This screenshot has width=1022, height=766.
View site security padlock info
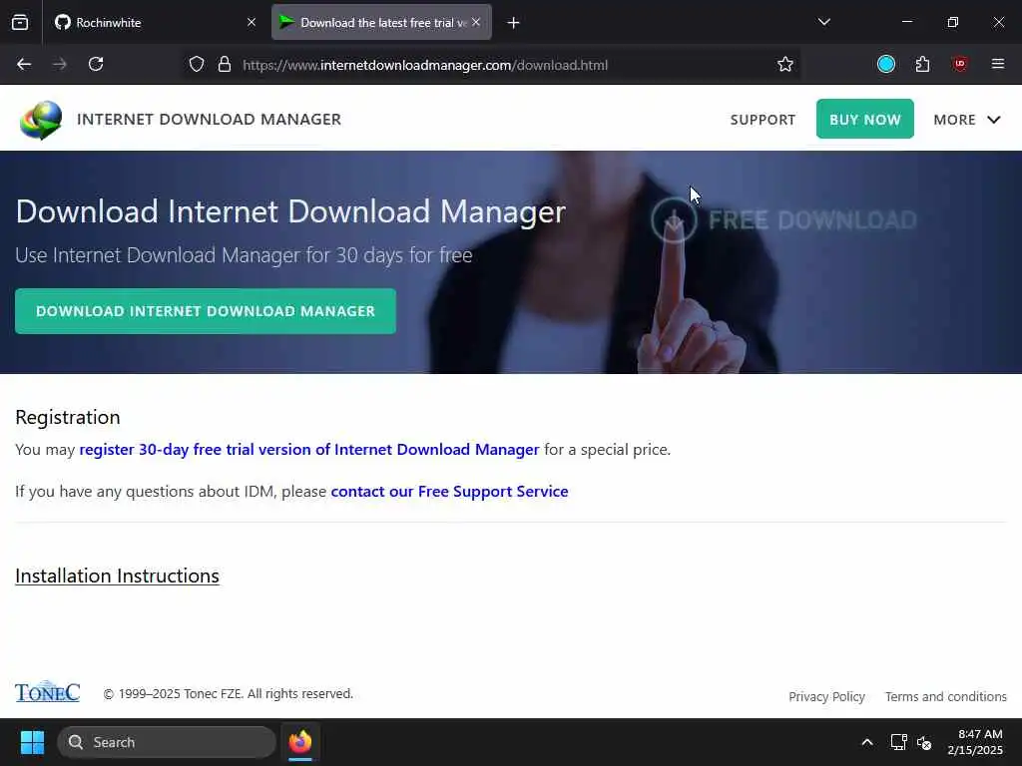[225, 65]
